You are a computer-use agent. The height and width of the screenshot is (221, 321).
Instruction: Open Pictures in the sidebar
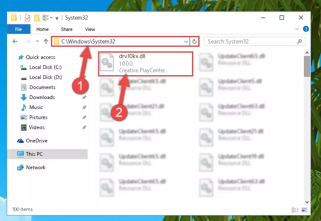click(x=38, y=117)
